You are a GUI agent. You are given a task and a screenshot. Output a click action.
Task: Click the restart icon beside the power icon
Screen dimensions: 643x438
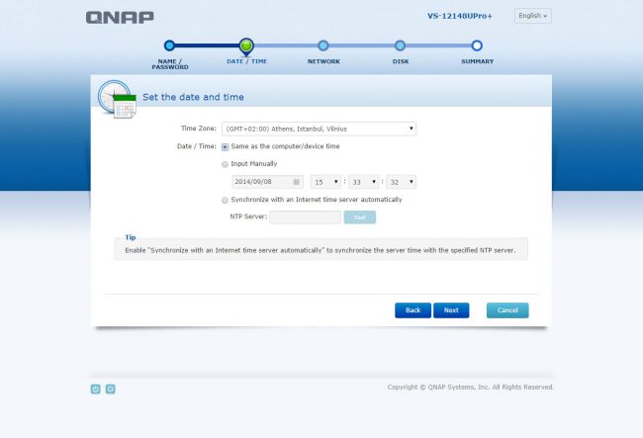pos(111,389)
